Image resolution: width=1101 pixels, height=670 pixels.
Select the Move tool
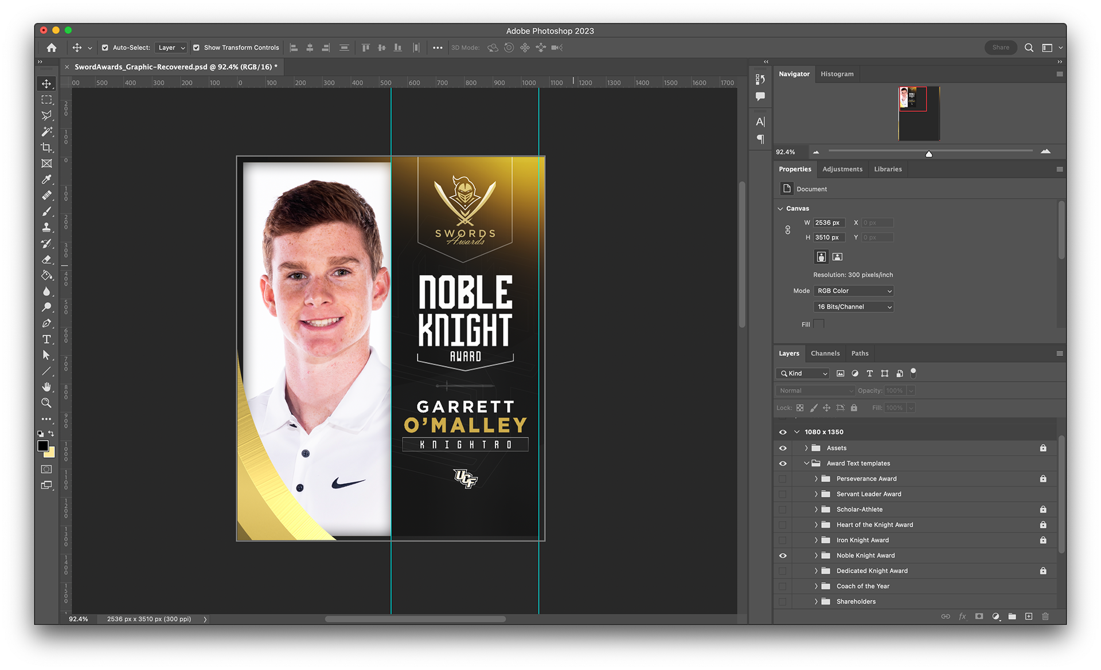click(46, 84)
